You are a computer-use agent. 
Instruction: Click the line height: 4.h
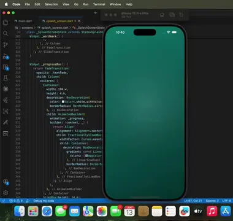click(x=57, y=93)
